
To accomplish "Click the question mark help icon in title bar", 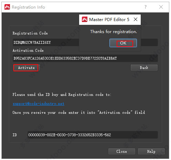I will tap(146, 7).
